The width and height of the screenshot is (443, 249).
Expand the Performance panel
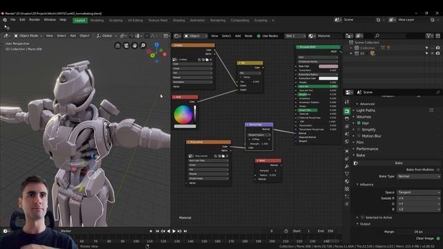pyautogui.click(x=367, y=149)
